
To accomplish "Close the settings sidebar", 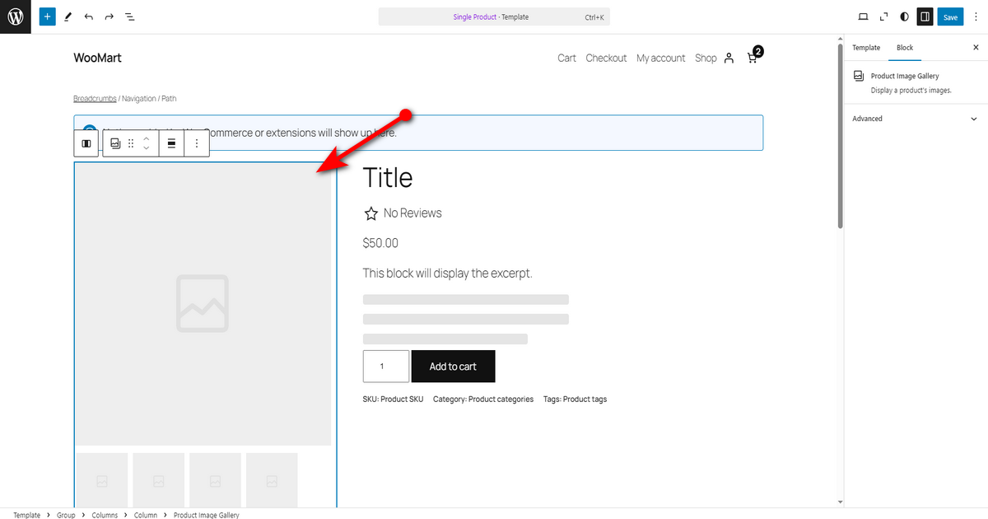I will pos(976,48).
